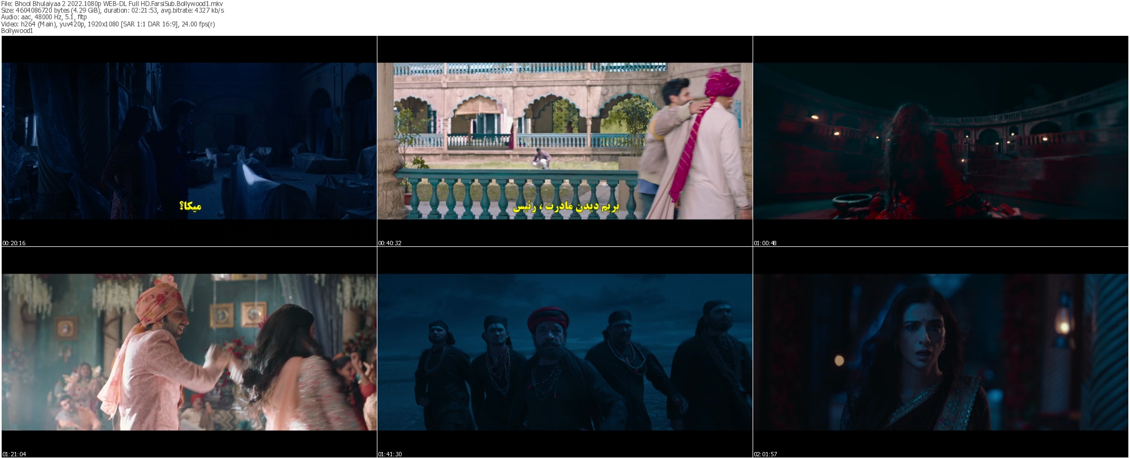
Task: Open the thumbnail timestamped 00:40:32
Action: tap(565, 141)
